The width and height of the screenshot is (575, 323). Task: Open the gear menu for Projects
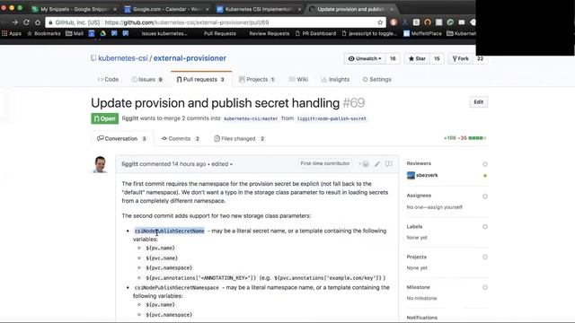pos(485,258)
